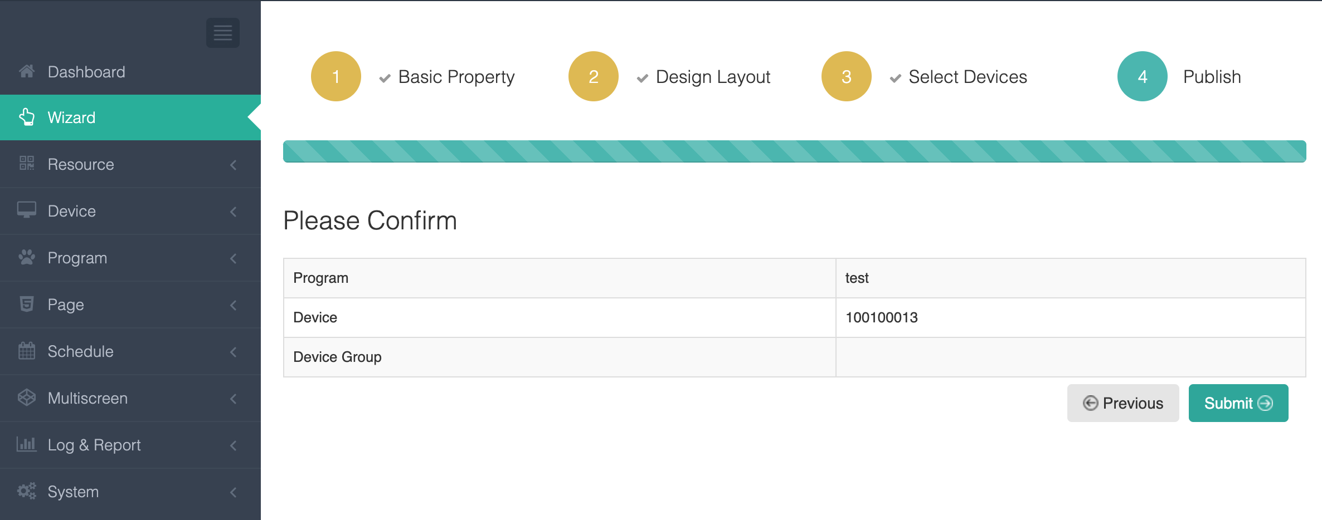
Task: Click the Dashboard home icon
Action: pyautogui.click(x=27, y=72)
